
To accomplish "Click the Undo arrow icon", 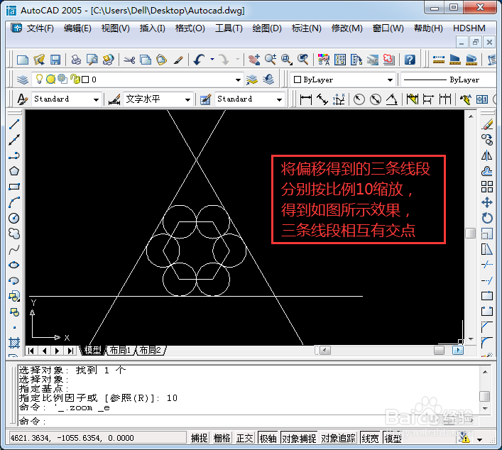I will pyautogui.click(x=200, y=60).
